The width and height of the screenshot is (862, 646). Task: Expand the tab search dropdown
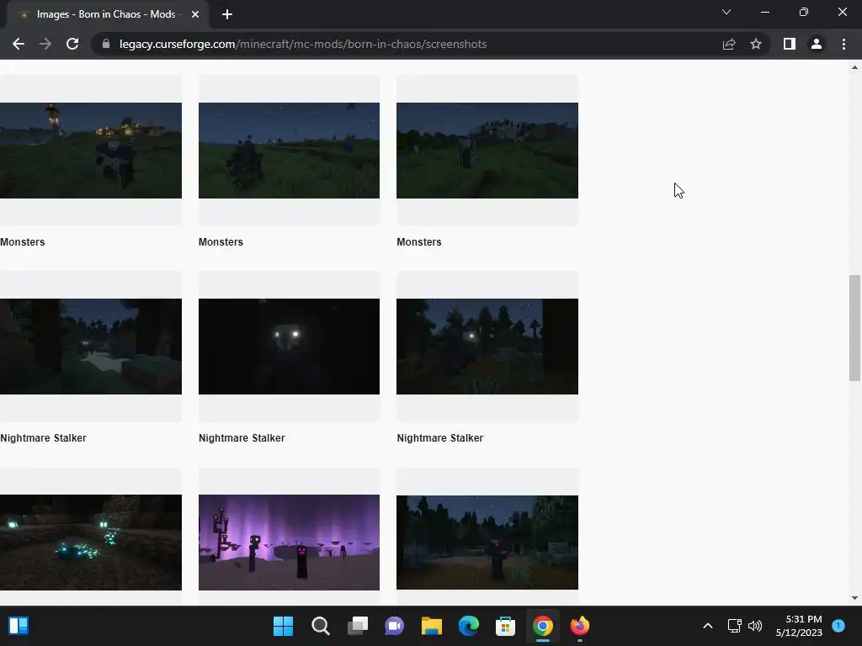pyautogui.click(x=726, y=12)
